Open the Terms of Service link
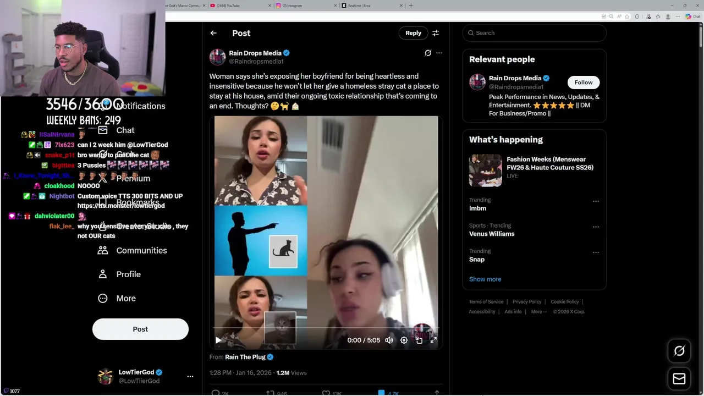This screenshot has width=704, height=396. (486, 302)
